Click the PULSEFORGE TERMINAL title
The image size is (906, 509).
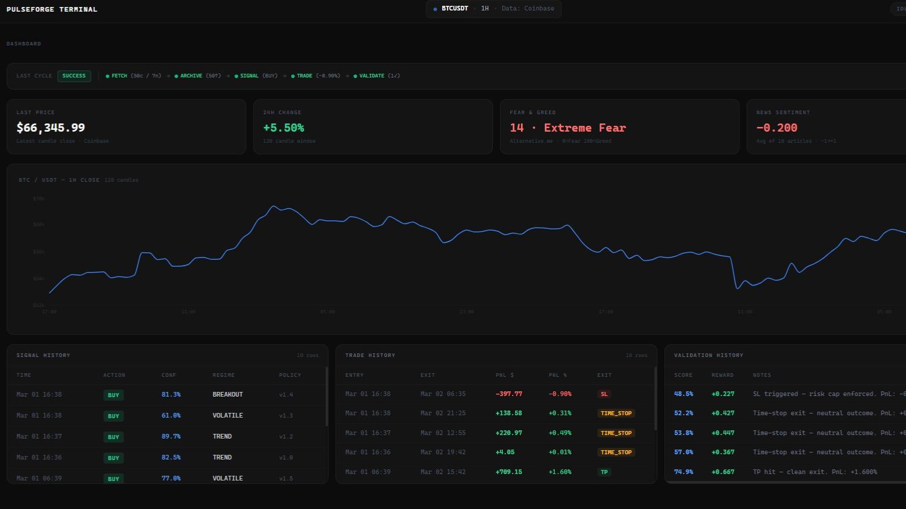point(51,9)
